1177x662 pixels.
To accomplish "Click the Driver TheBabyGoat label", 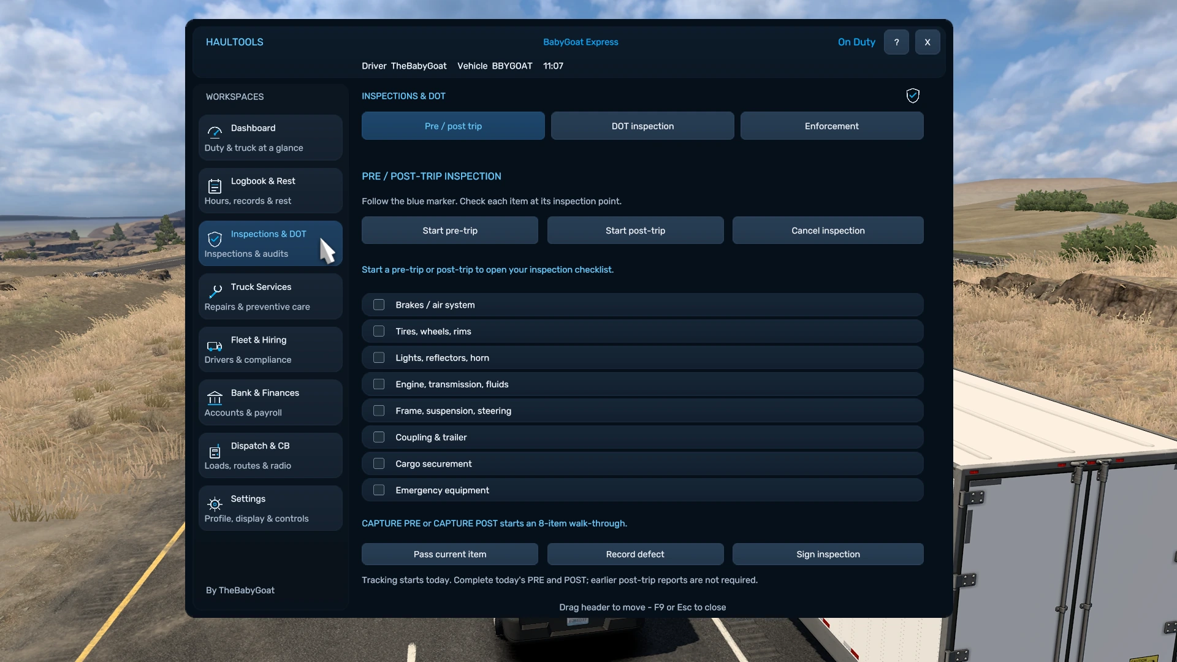I will [404, 66].
